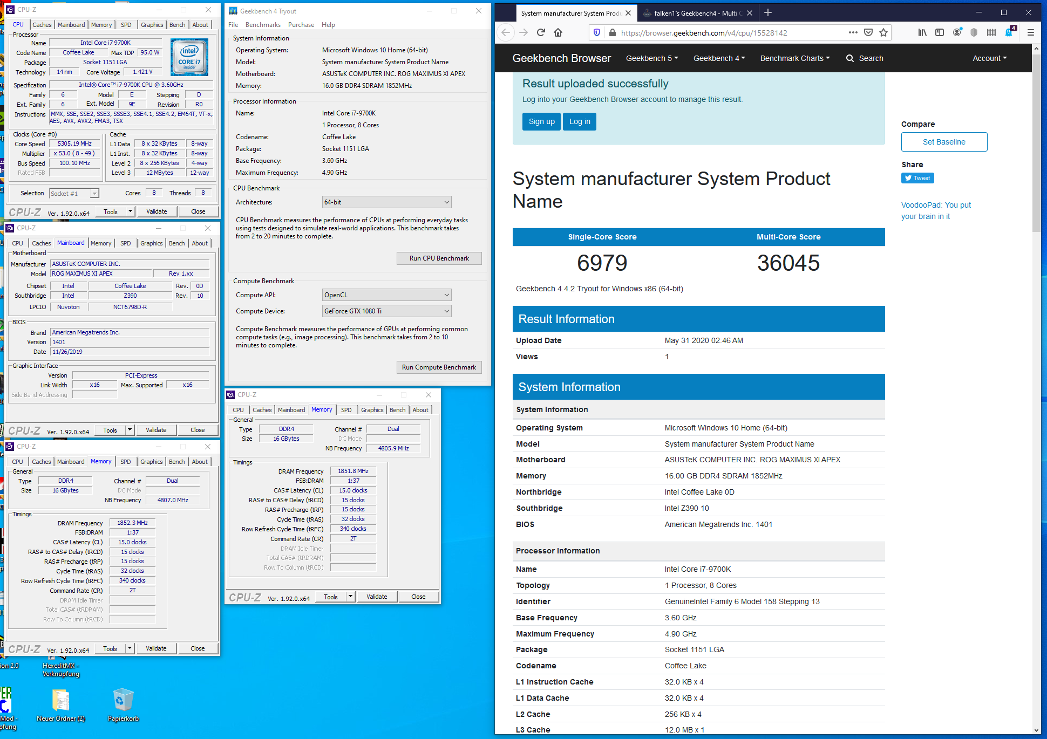Open a new Firefox tab
Image resolution: width=1047 pixels, height=739 pixels.
768,12
